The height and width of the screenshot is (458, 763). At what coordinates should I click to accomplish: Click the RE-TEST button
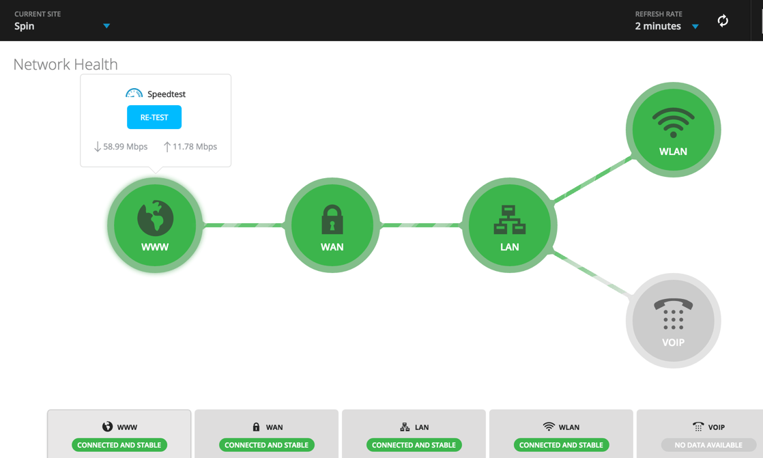[x=154, y=117]
